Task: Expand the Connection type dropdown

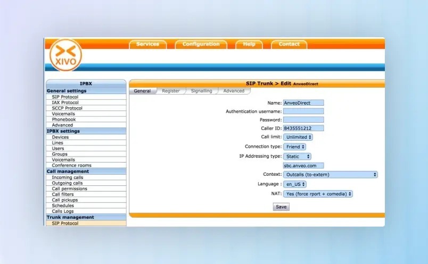Action: tap(294, 147)
